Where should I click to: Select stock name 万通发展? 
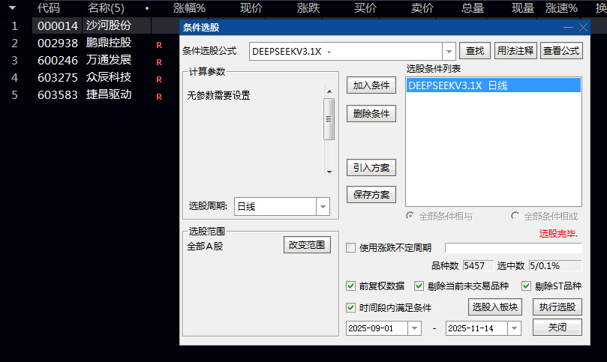[109, 60]
